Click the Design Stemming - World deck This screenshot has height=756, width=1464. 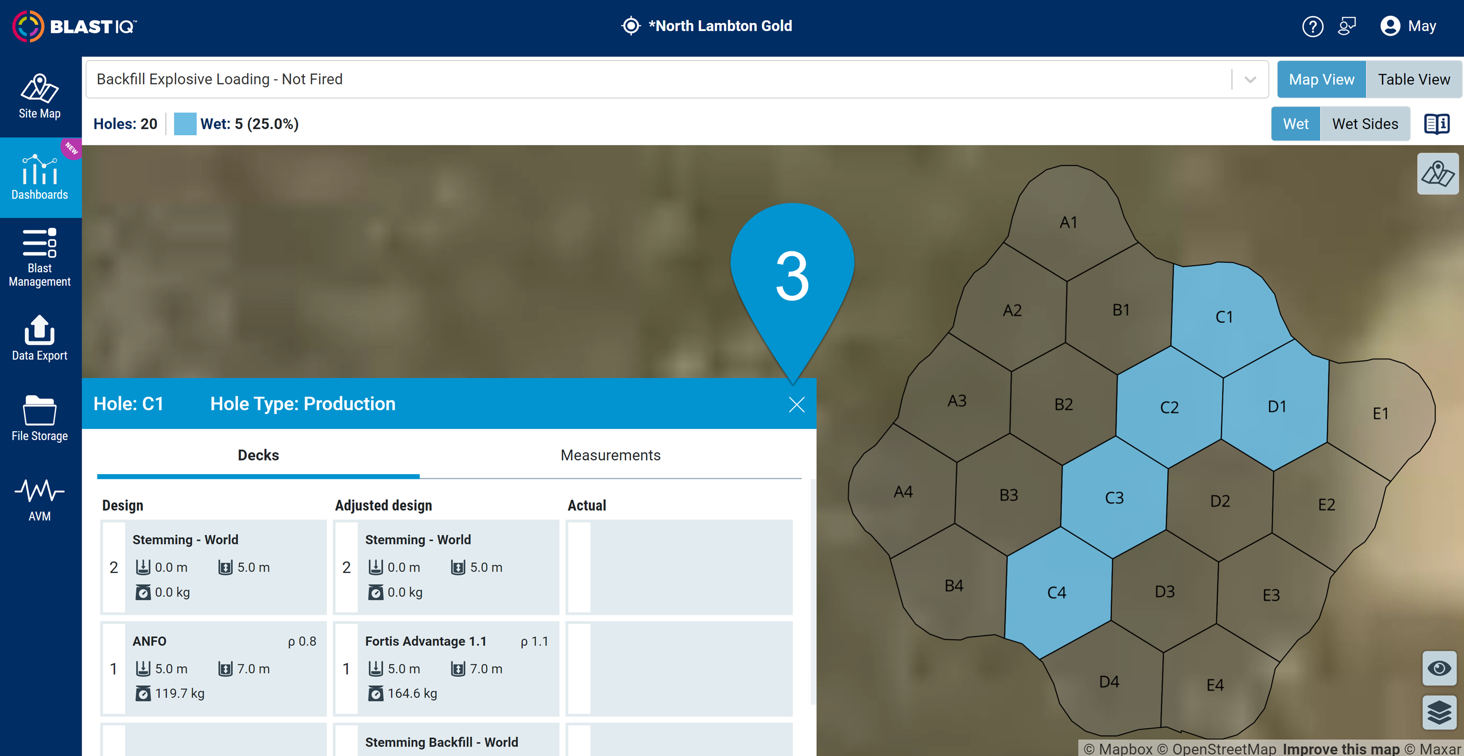(214, 567)
